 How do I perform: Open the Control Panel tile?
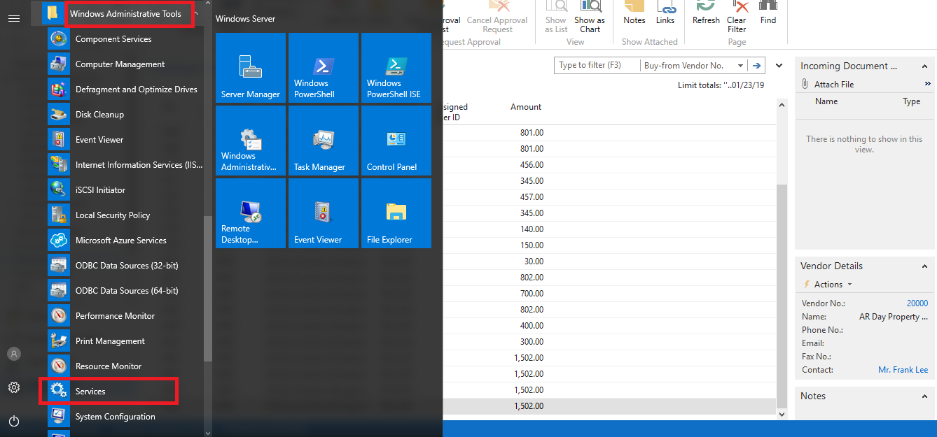click(396, 141)
